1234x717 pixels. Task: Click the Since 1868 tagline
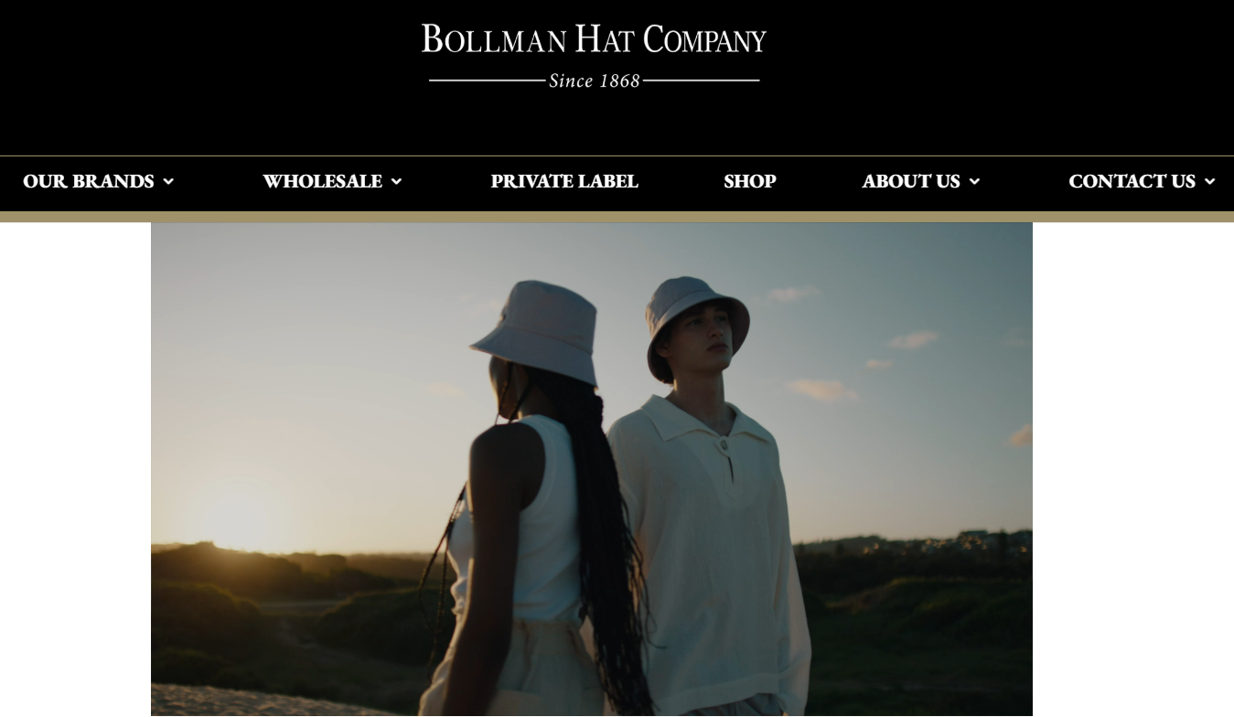(x=595, y=80)
